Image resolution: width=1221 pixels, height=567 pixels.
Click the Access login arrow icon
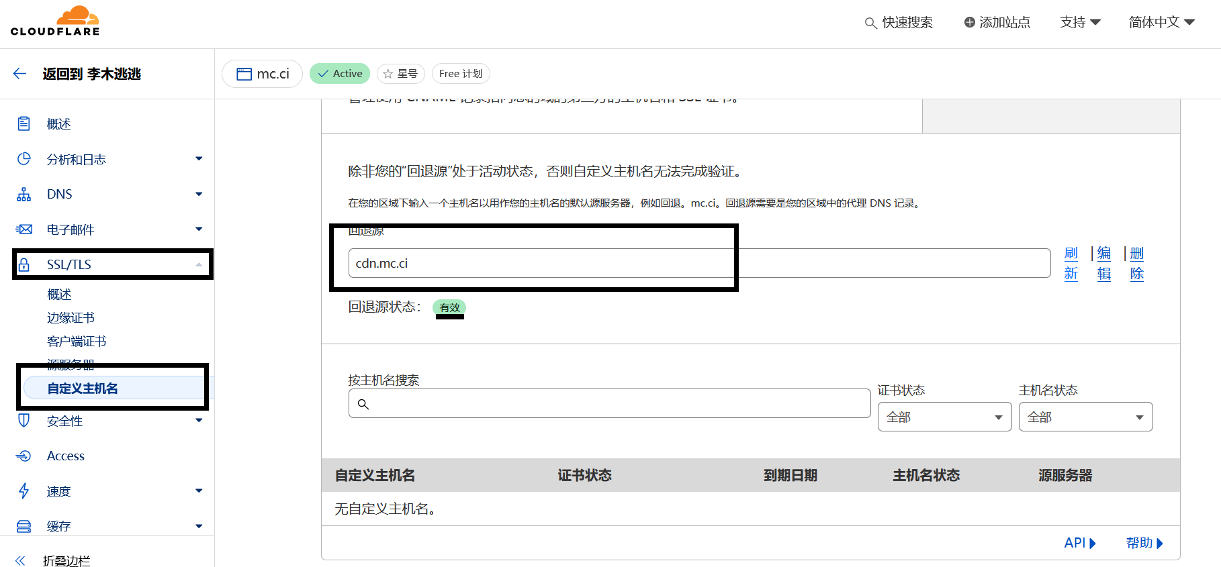coord(24,456)
